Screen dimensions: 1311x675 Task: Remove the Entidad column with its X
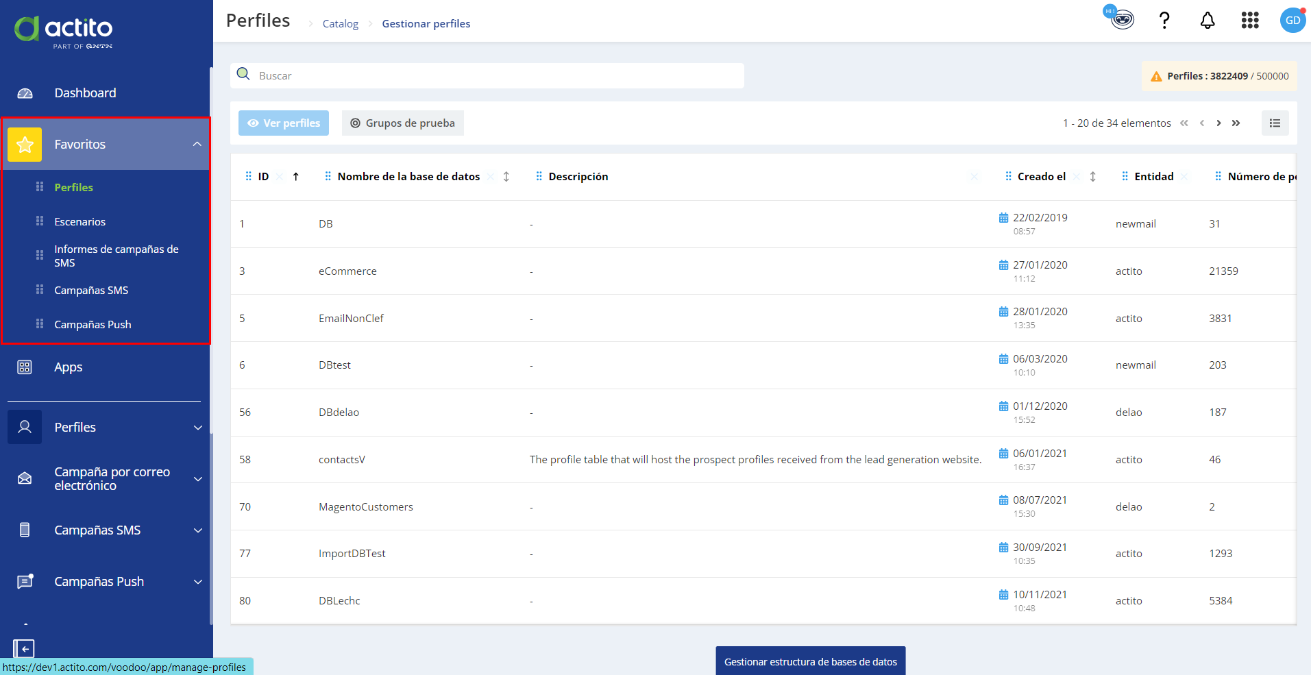(1184, 177)
